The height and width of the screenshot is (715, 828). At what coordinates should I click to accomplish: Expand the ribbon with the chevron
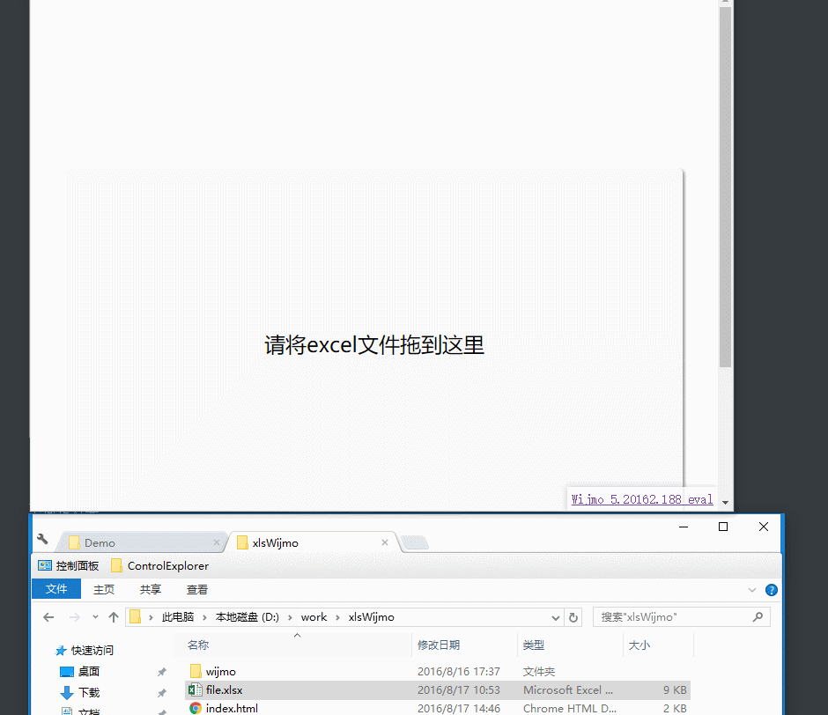(x=752, y=590)
